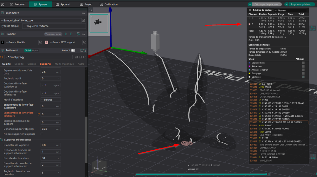This screenshot has width=317, height=177.
Task: Click the horizontal move slider below the preview
Action: tap(201, 174)
